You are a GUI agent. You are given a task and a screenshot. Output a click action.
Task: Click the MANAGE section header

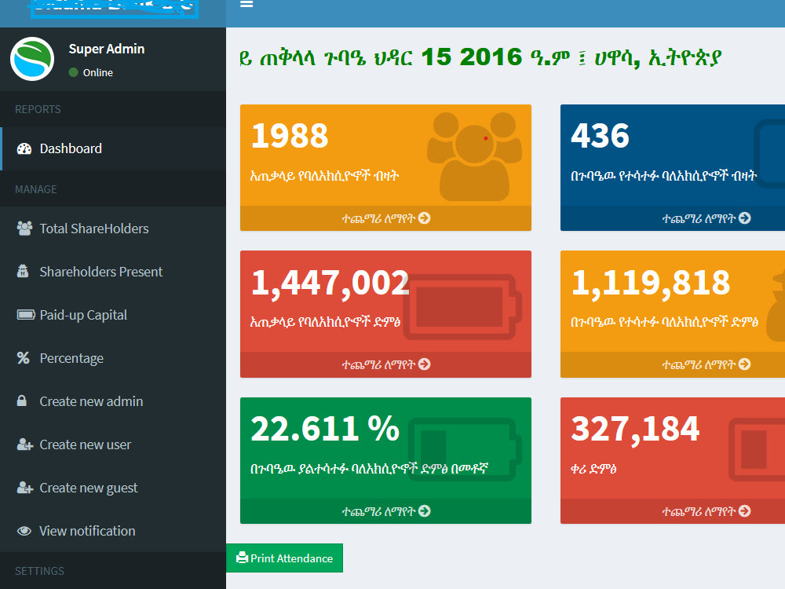(x=36, y=189)
